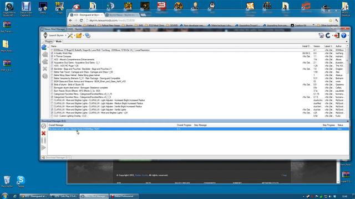
Task: Open the Windows Start button
Action: click(4, 196)
